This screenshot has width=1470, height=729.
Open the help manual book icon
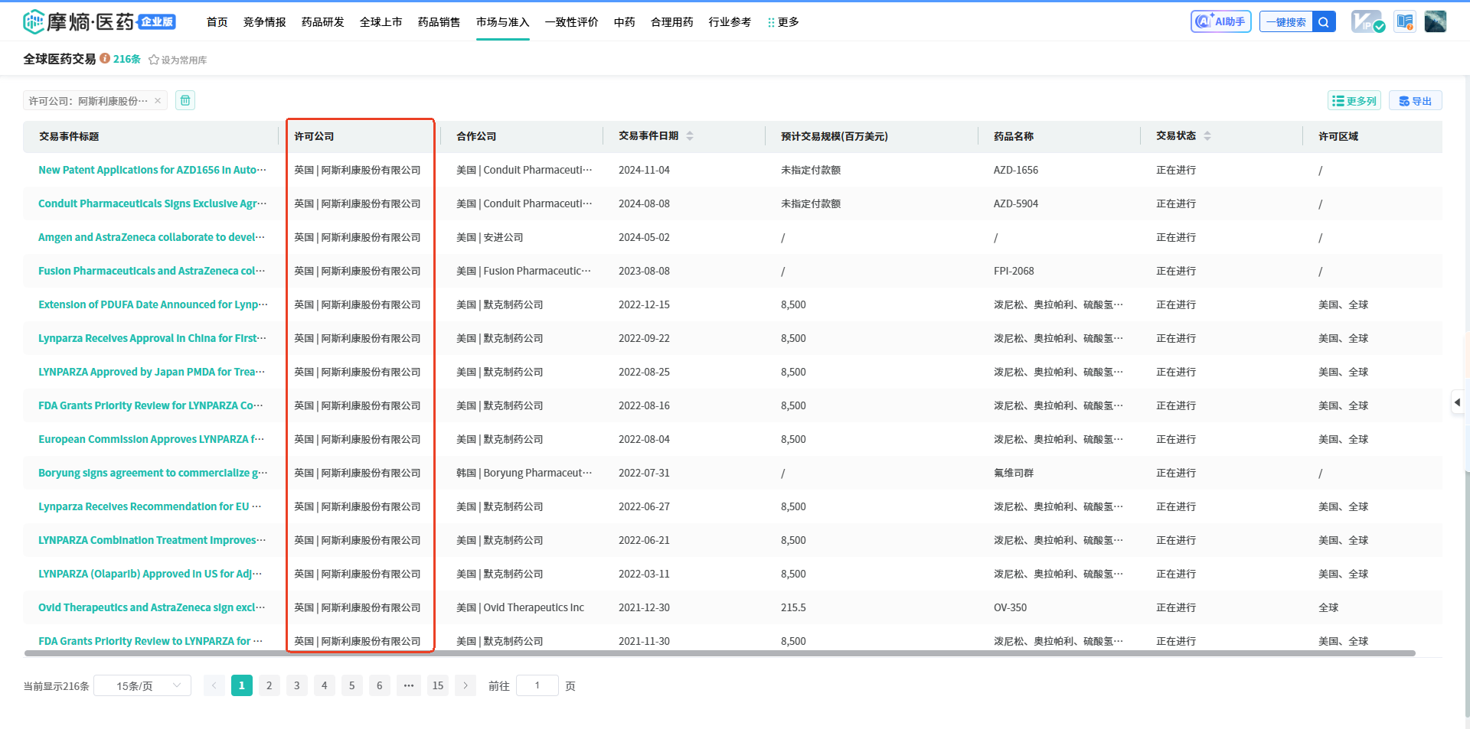coord(1405,21)
